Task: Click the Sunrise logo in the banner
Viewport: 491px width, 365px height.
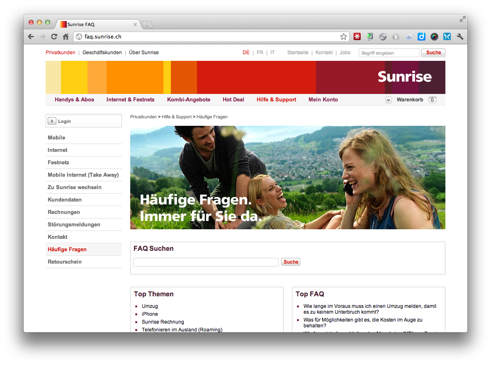Action: point(405,77)
